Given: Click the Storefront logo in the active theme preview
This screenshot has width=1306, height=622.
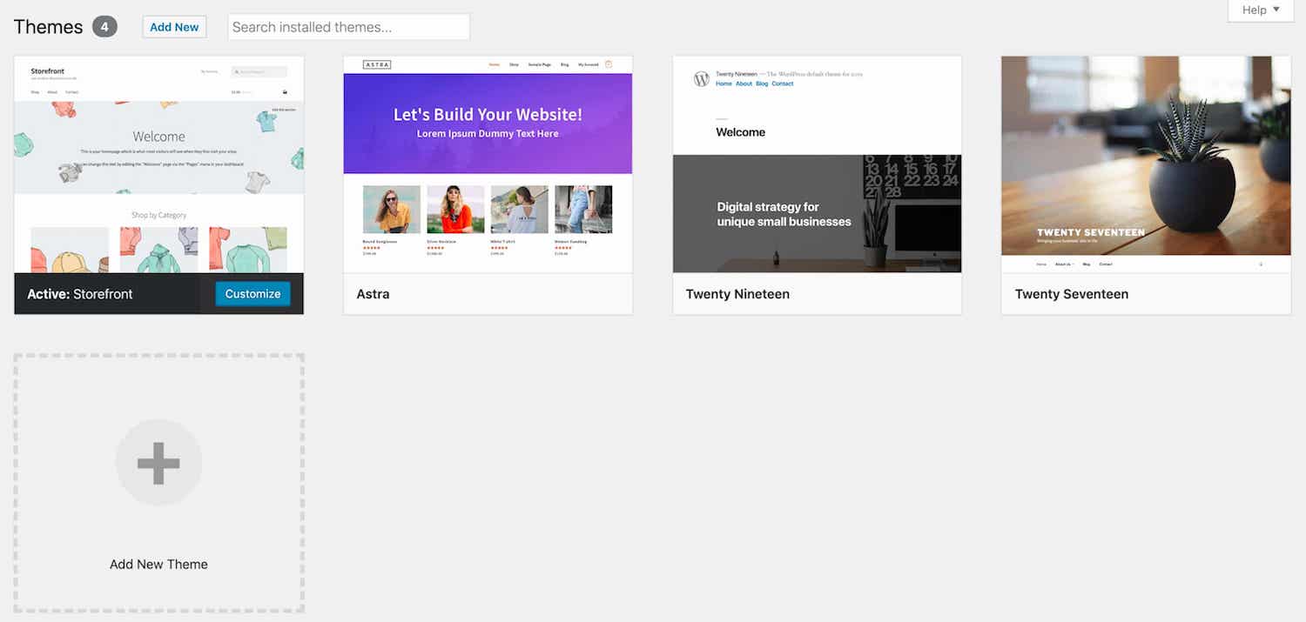Looking at the screenshot, I should tap(47, 70).
